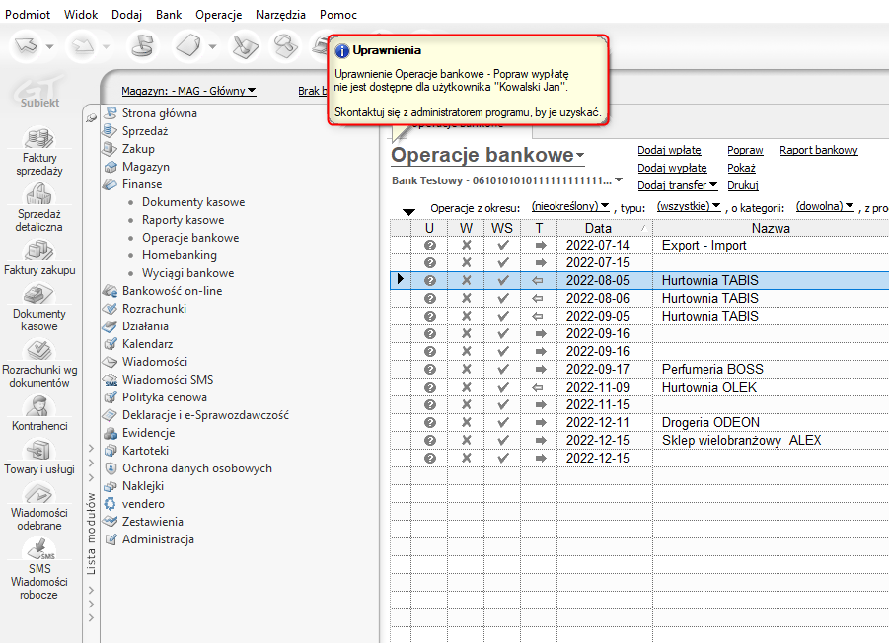This screenshot has width=889, height=643.
Task: Open Wiadomości odebrane shortcut icon
Action: 39,493
